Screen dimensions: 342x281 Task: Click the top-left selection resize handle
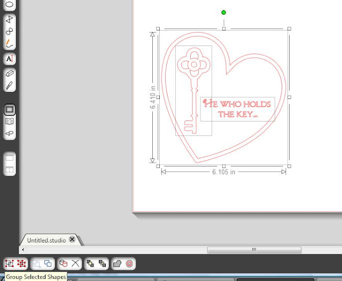158,28
